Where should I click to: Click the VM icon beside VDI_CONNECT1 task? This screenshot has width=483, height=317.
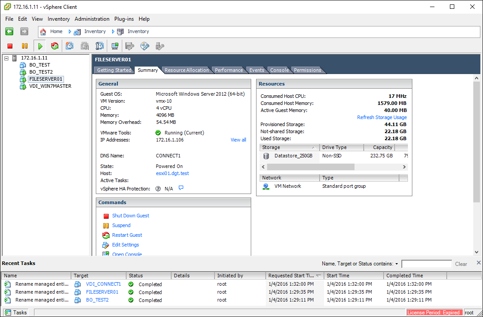78,284
